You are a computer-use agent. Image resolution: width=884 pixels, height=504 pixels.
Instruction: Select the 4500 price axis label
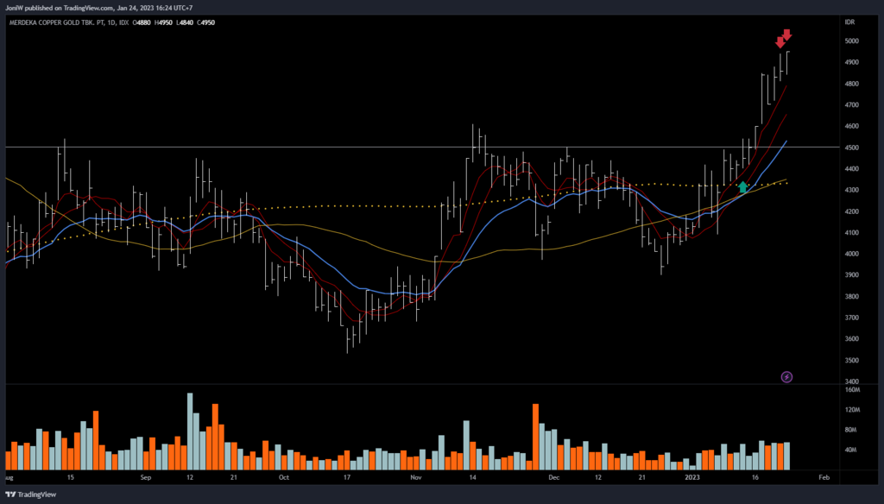click(852, 148)
